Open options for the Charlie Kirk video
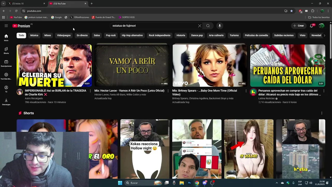This screenshot has height=187, width=332. 90,91
